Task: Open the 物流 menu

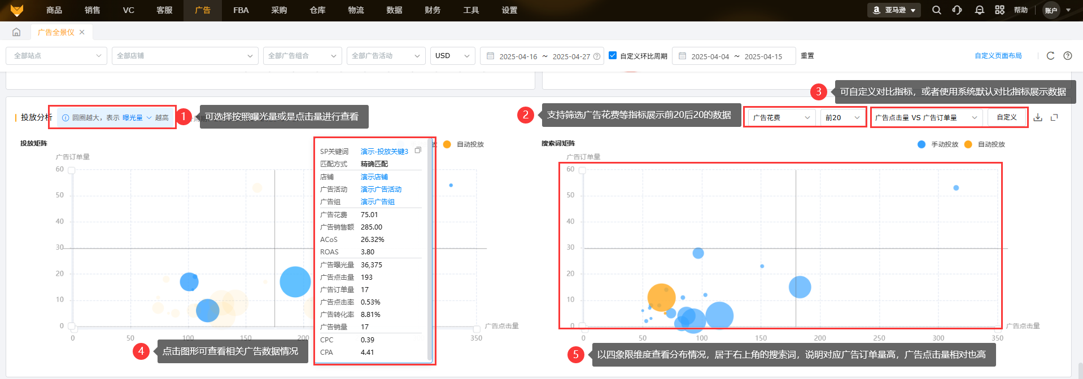Action: (x=356, y=10)
